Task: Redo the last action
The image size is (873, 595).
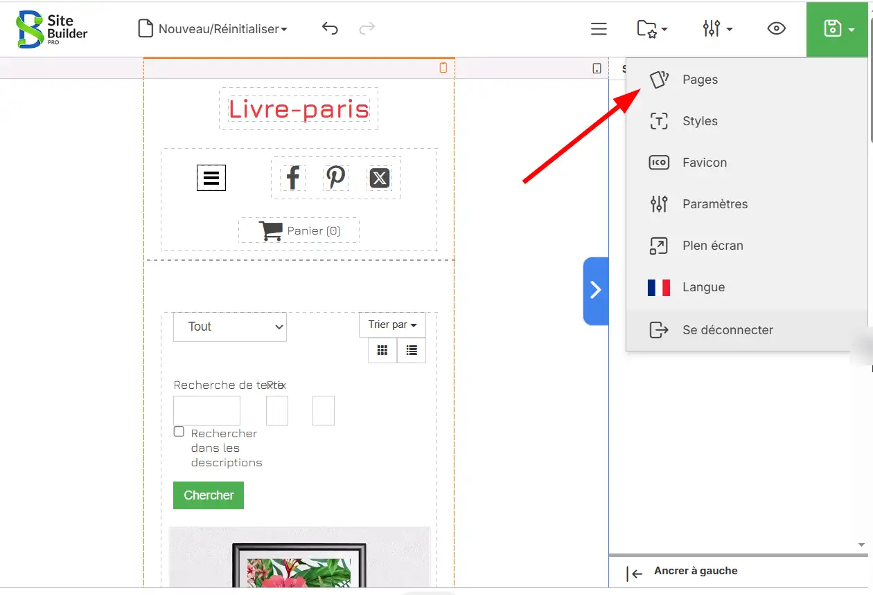Action: click(367, 28)
